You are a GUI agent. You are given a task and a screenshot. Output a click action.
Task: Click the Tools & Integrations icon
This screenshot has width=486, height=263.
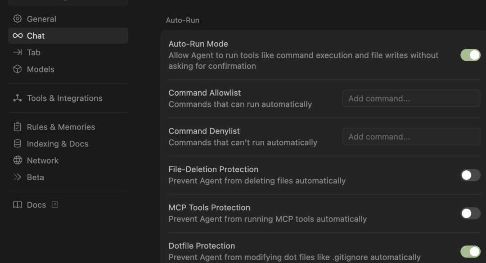pos(18,98)
